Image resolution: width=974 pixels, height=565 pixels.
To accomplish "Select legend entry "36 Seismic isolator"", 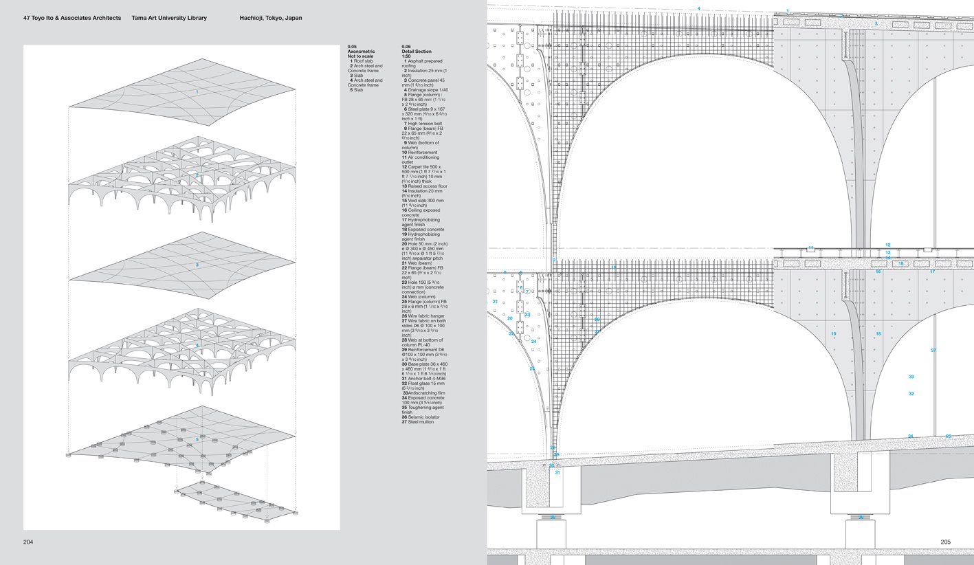I will pyautogui.click(x=421, y=417).
